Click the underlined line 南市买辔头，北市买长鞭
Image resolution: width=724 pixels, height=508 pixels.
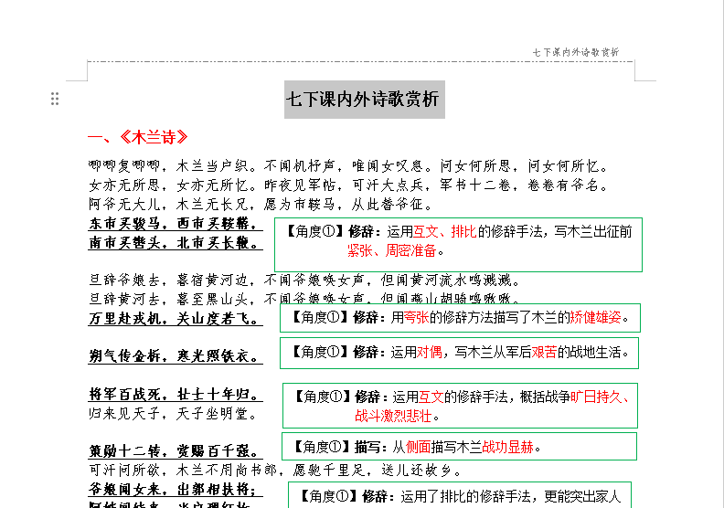point(176,243)
